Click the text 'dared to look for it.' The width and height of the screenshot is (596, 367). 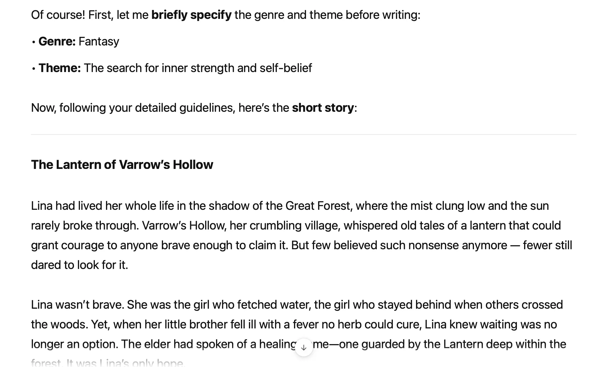point(79,265)
